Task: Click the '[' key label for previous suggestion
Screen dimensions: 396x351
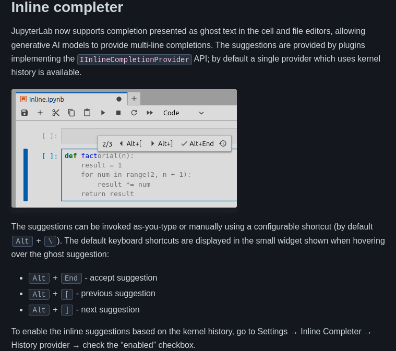Action: coord(67,294)
